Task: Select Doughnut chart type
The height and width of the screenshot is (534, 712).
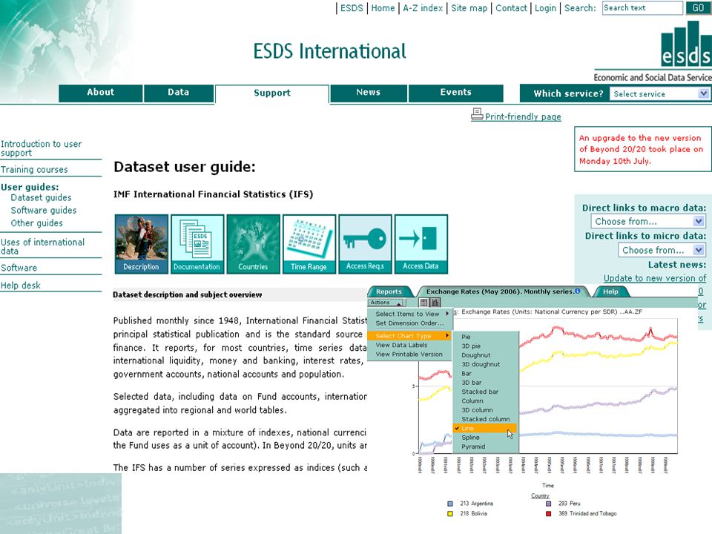Action: (485, 355)
